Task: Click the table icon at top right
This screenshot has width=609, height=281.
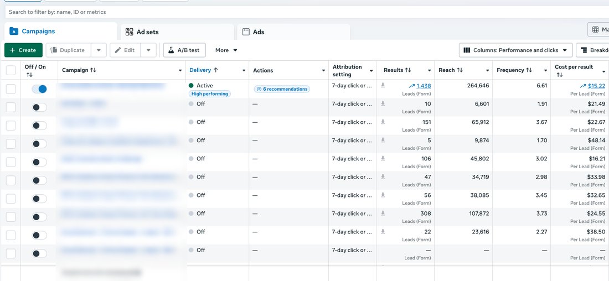Action: pyautogui.click(x=595, y=29)
